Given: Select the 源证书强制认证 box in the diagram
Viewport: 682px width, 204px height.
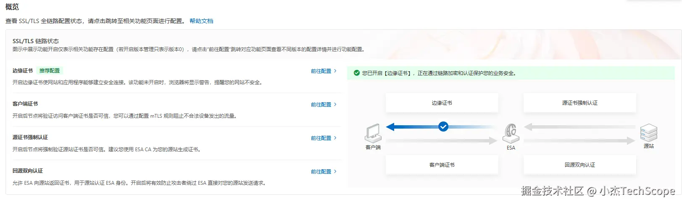Looking at the screenshot, I should click(580, 103).
